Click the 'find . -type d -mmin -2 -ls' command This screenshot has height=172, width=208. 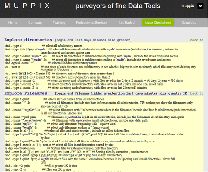pyautogui.click(x=22, y=88)
